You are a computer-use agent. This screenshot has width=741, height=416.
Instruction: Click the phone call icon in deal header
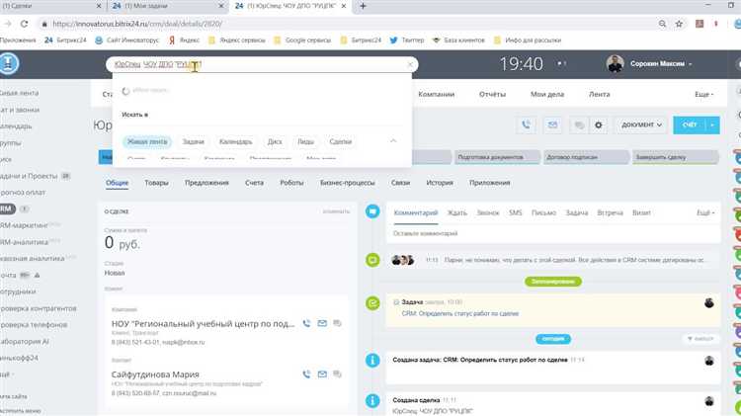[526, 125]
